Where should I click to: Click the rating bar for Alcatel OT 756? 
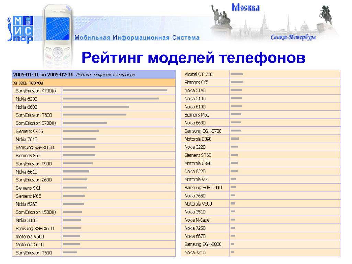(237, 74)
